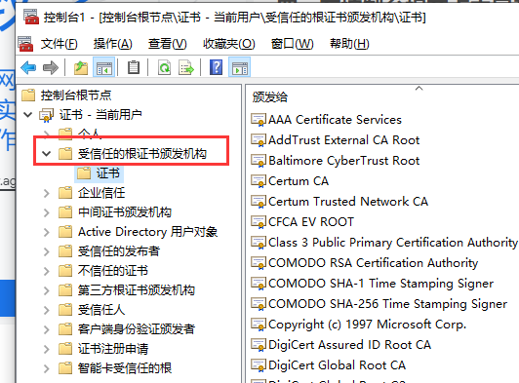This screenshot has width=519, height=383.
Task: Go back with the blue left arrow
Action: (x=28, y=68)
